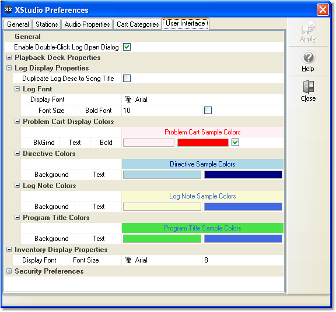Enable the Bold Font checkbox
The image size is (336, 312).
pos(208,111)
